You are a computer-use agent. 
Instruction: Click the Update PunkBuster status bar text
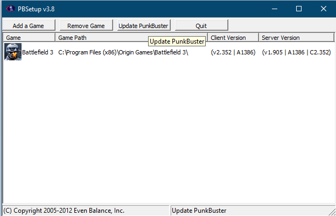coord(199,211)
